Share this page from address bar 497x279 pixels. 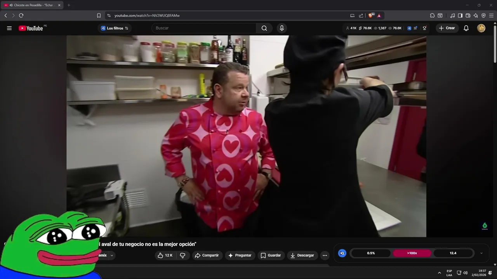pos(361,15)
